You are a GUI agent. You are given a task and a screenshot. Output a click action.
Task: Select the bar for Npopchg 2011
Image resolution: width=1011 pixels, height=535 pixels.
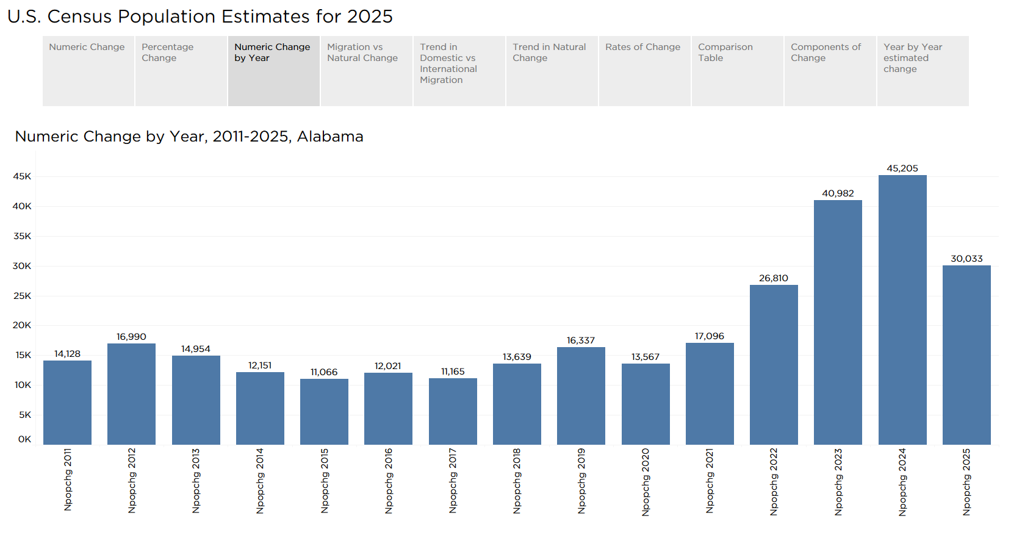(67, 403)
